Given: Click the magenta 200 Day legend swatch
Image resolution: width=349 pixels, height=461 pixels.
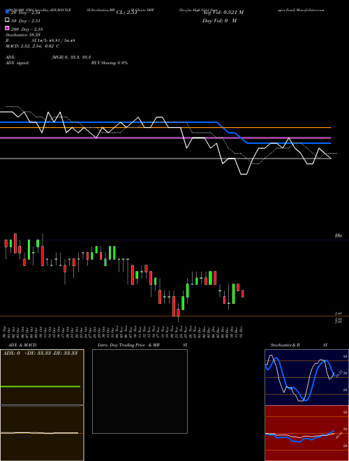Looking at the screenshot, I should click(x=8, y=28).
